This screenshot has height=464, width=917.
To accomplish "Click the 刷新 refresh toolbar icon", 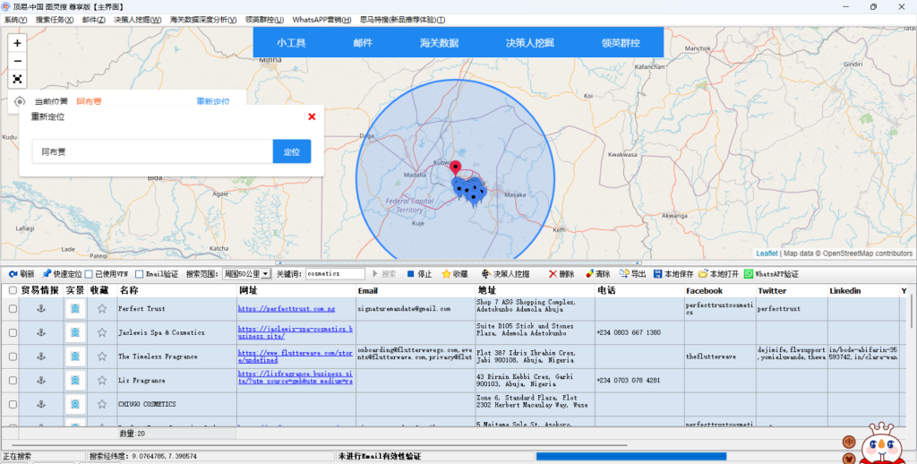I will (x=11, y=274).
